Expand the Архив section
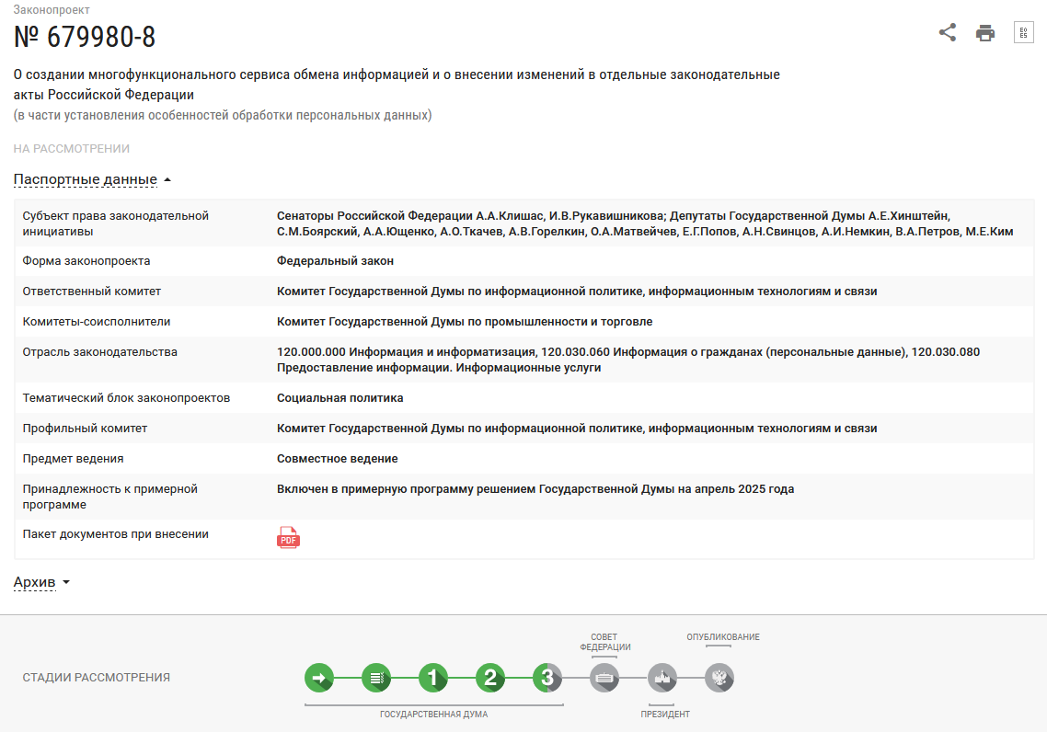 (41, 582)
